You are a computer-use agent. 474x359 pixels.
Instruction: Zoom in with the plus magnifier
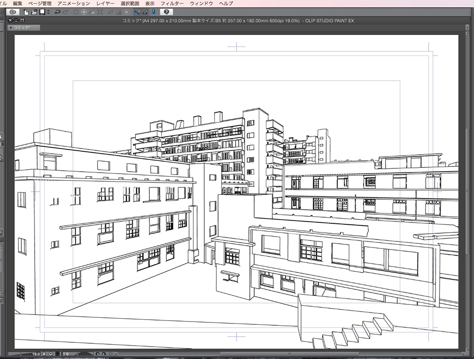[51, 354]
